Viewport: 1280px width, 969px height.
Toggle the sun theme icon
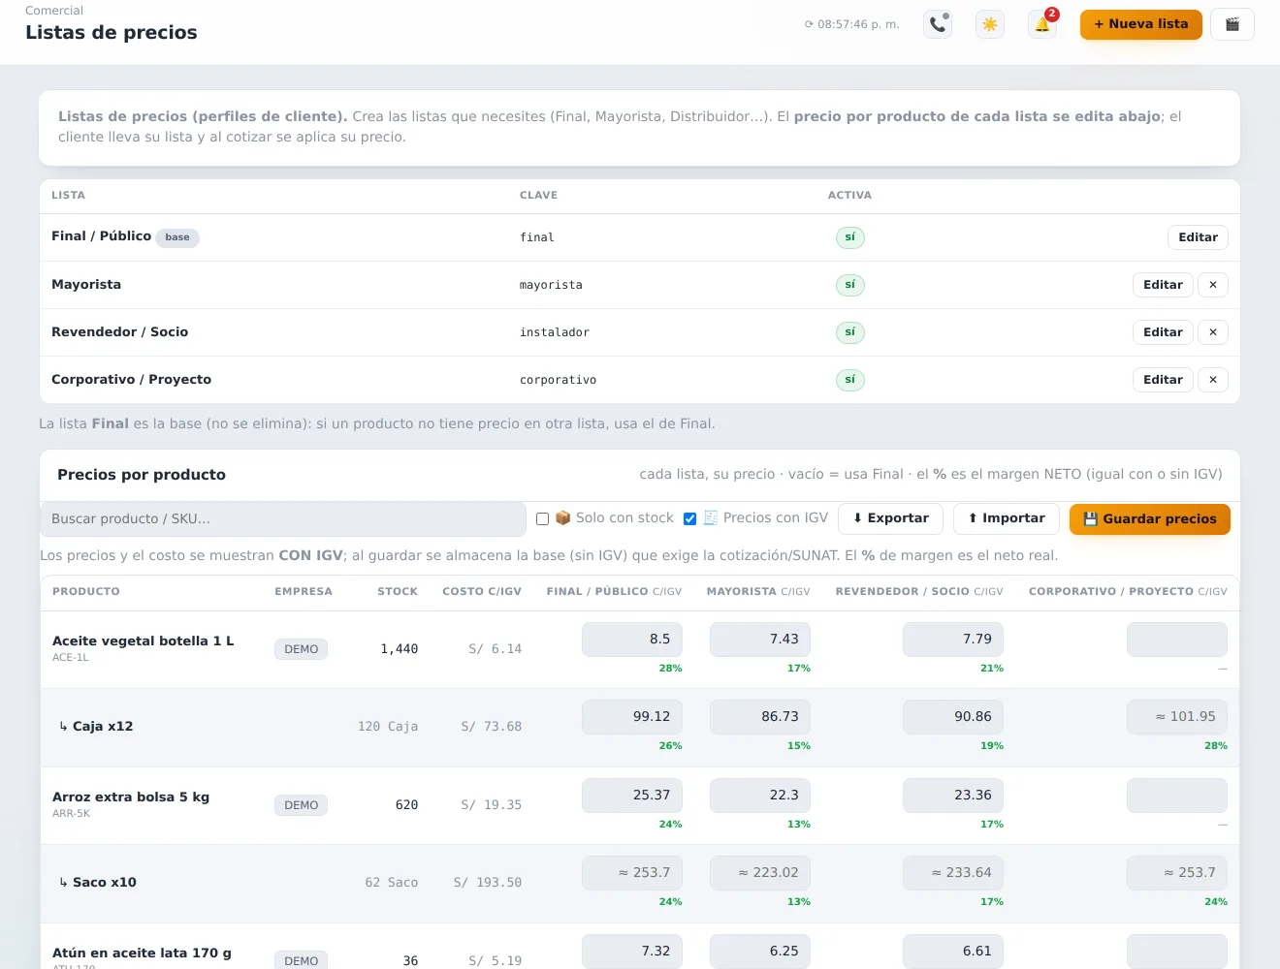pos(990,24)
